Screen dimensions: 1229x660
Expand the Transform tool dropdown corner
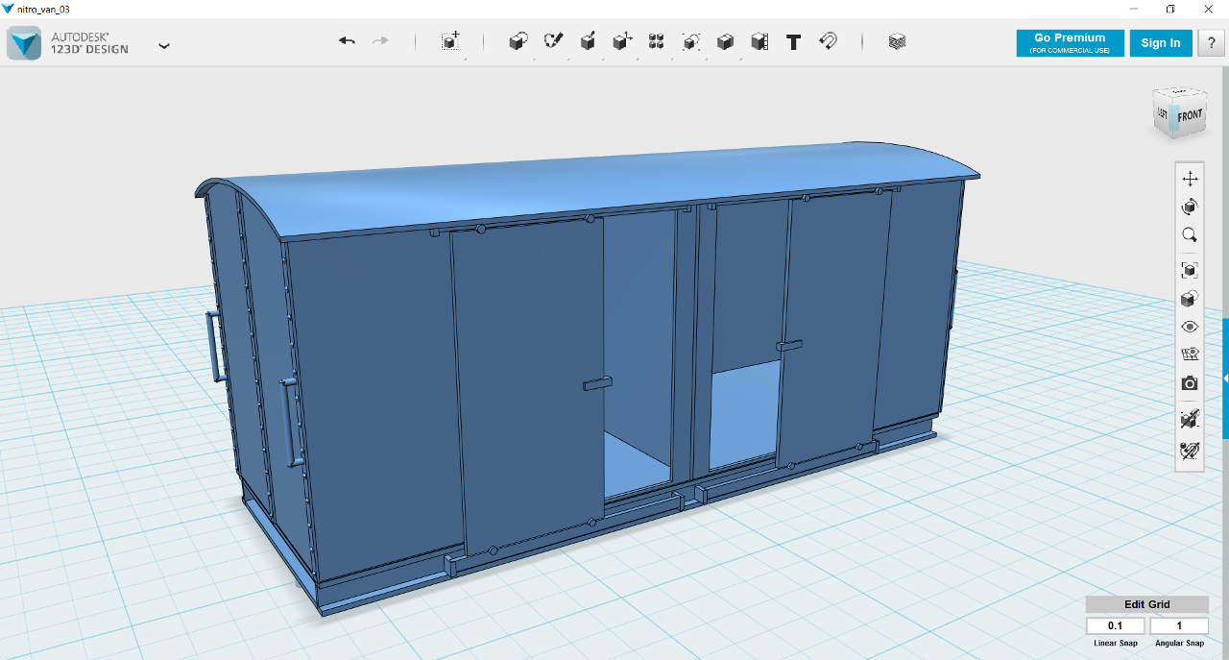(465, 58)
